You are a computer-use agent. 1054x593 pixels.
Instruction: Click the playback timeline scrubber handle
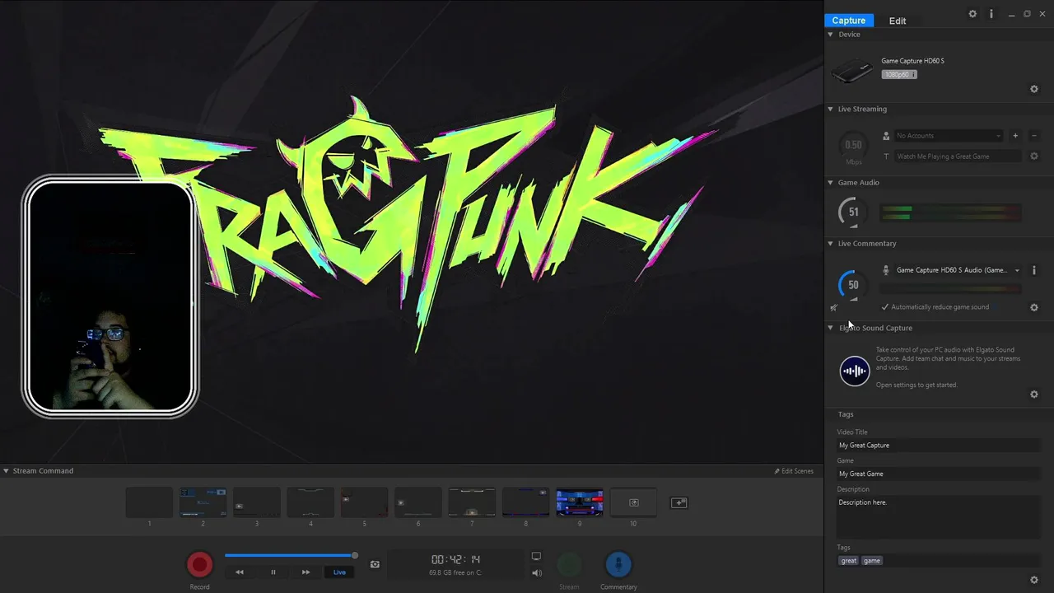[355, 555]
